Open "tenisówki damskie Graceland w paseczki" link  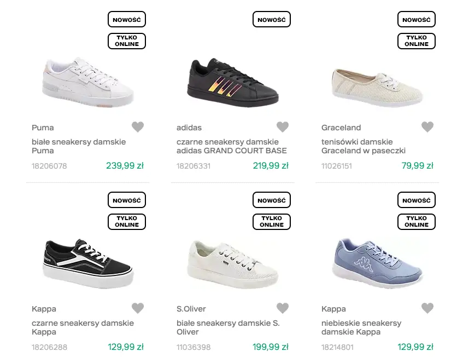364,146
